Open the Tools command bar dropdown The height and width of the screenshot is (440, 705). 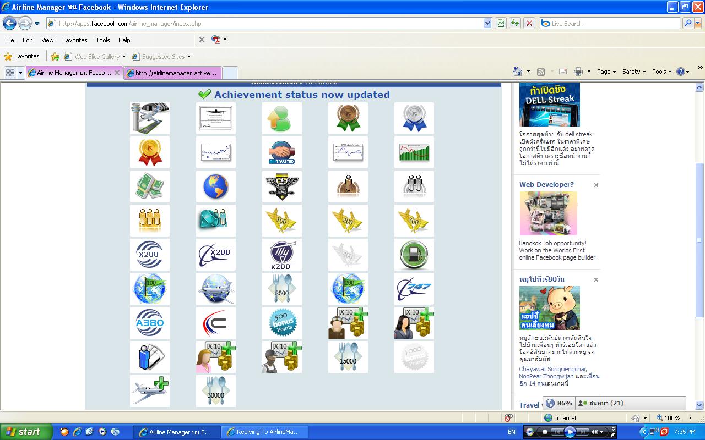662,71
